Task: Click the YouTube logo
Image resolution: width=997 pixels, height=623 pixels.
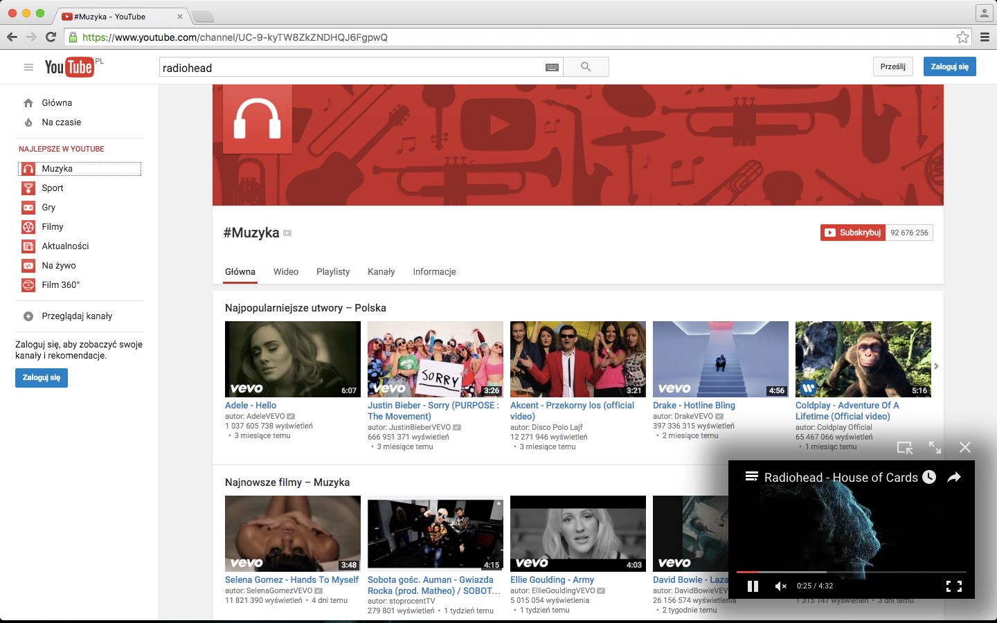Action: tap(69, 66)
